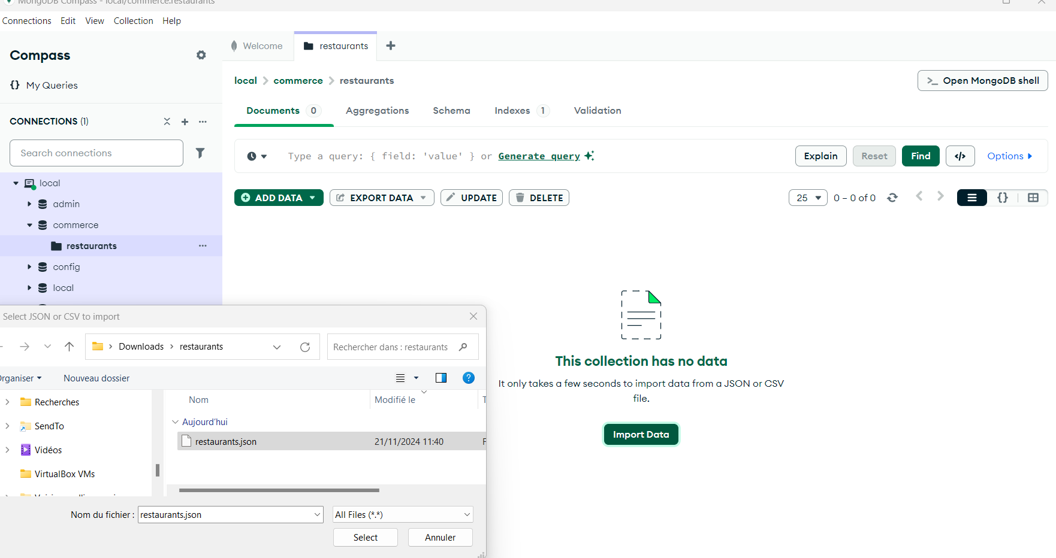Open file name combo box dropdown
Image resolution: width=1056 pixels, height=558 pixels.
click(x=317, y=514)
